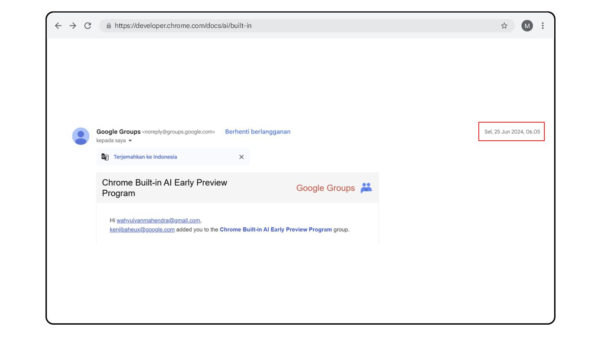Click the lock icon in the address bar
601x338 pixels.
point(109,26)
